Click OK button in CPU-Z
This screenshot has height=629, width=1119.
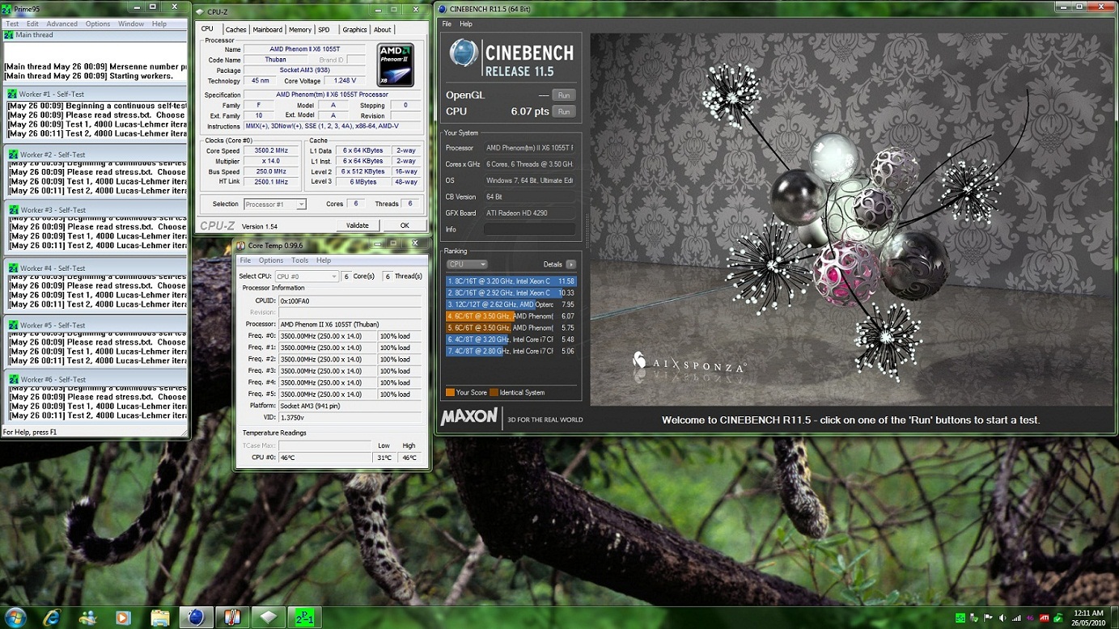pyautogui.click(x=405, y=226)
